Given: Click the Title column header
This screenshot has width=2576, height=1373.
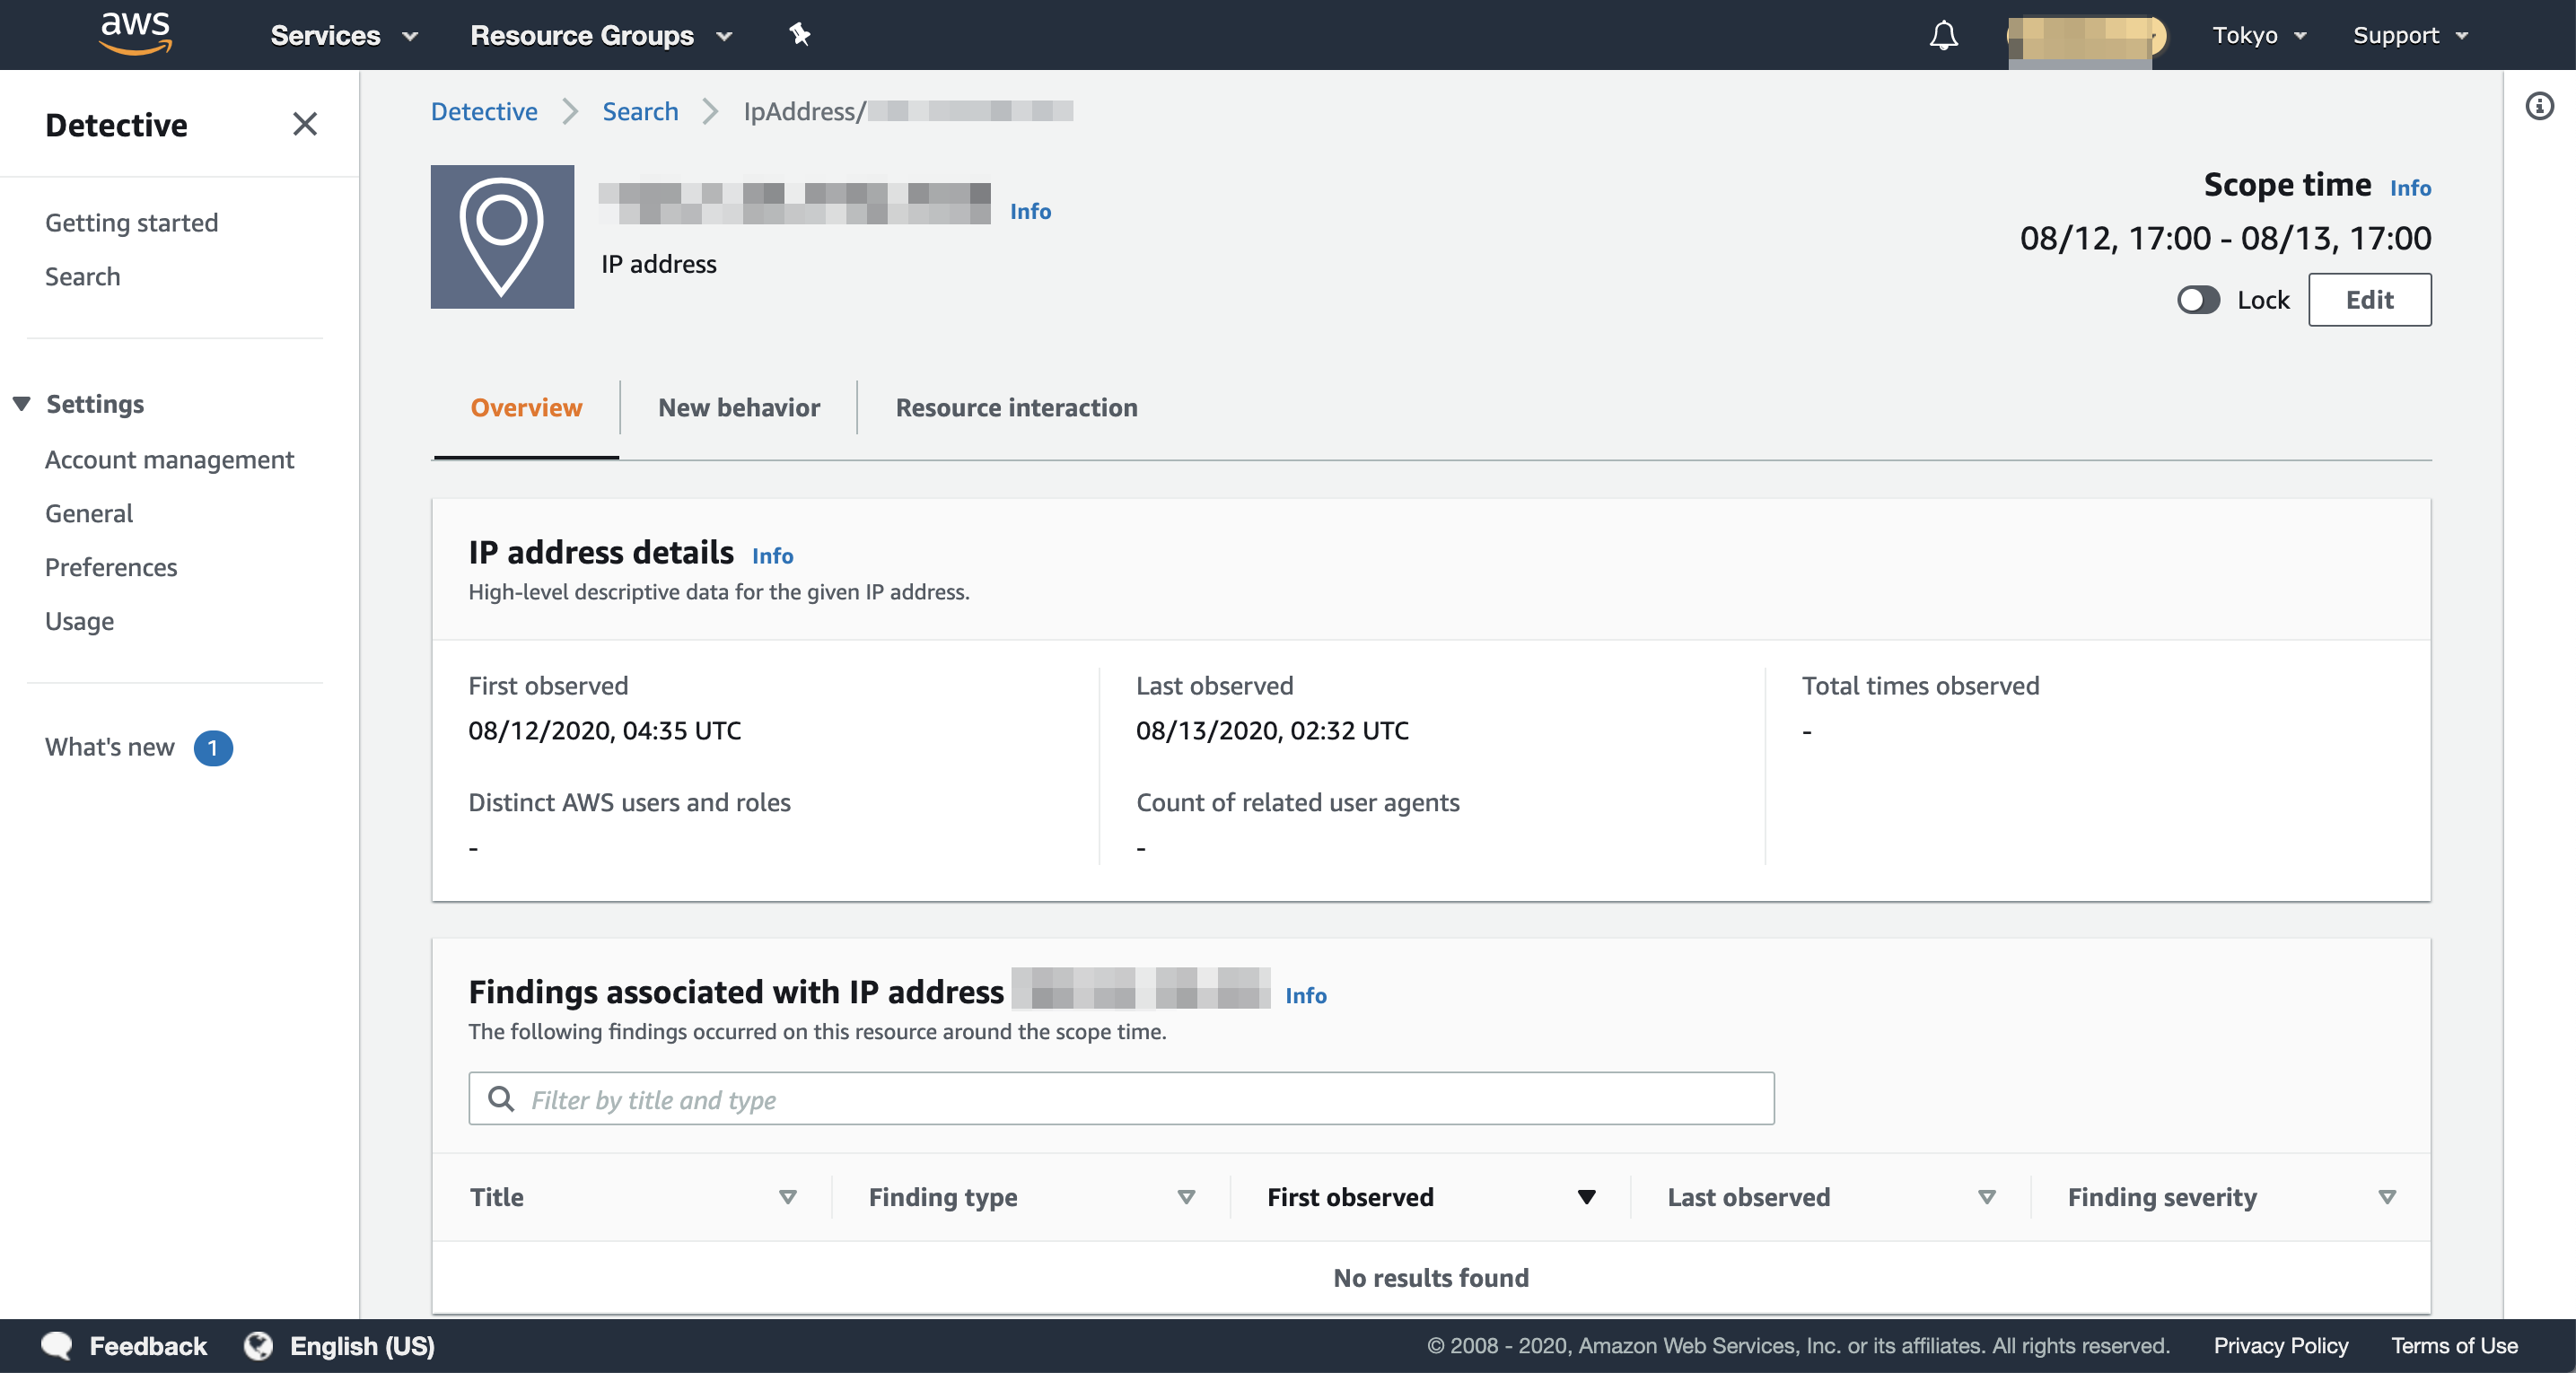Looking at the screenshot, I should [x=496, y=1197].
